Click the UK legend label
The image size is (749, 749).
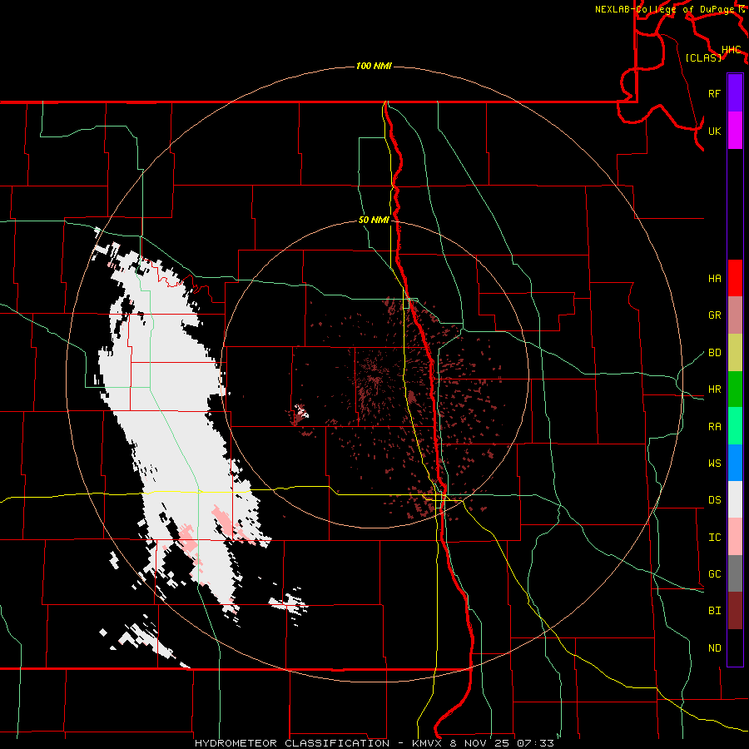[x=714, y=131]
